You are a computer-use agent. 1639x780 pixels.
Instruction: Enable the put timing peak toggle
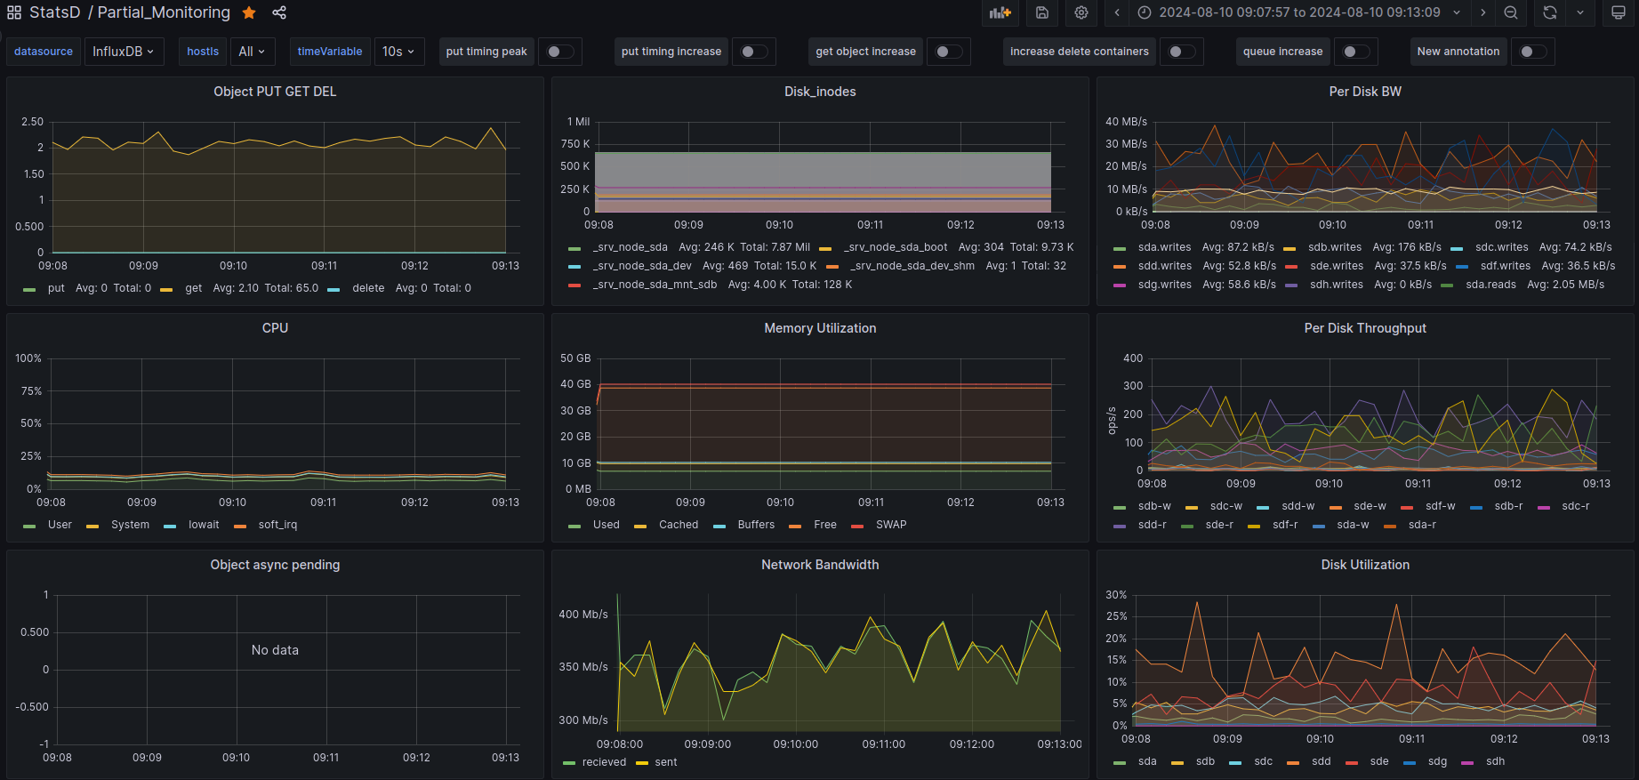559,52
